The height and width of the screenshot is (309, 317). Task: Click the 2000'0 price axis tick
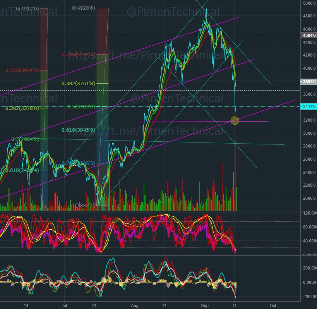coord(309,198)
